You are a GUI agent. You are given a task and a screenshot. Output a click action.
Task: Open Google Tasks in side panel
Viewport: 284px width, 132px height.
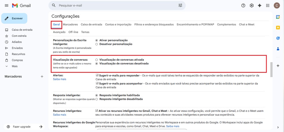point(278,38)
